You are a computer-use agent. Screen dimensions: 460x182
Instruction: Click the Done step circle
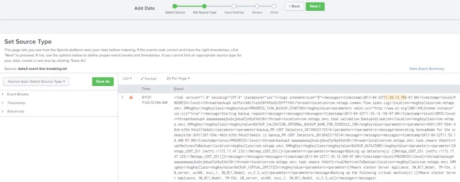274,6
